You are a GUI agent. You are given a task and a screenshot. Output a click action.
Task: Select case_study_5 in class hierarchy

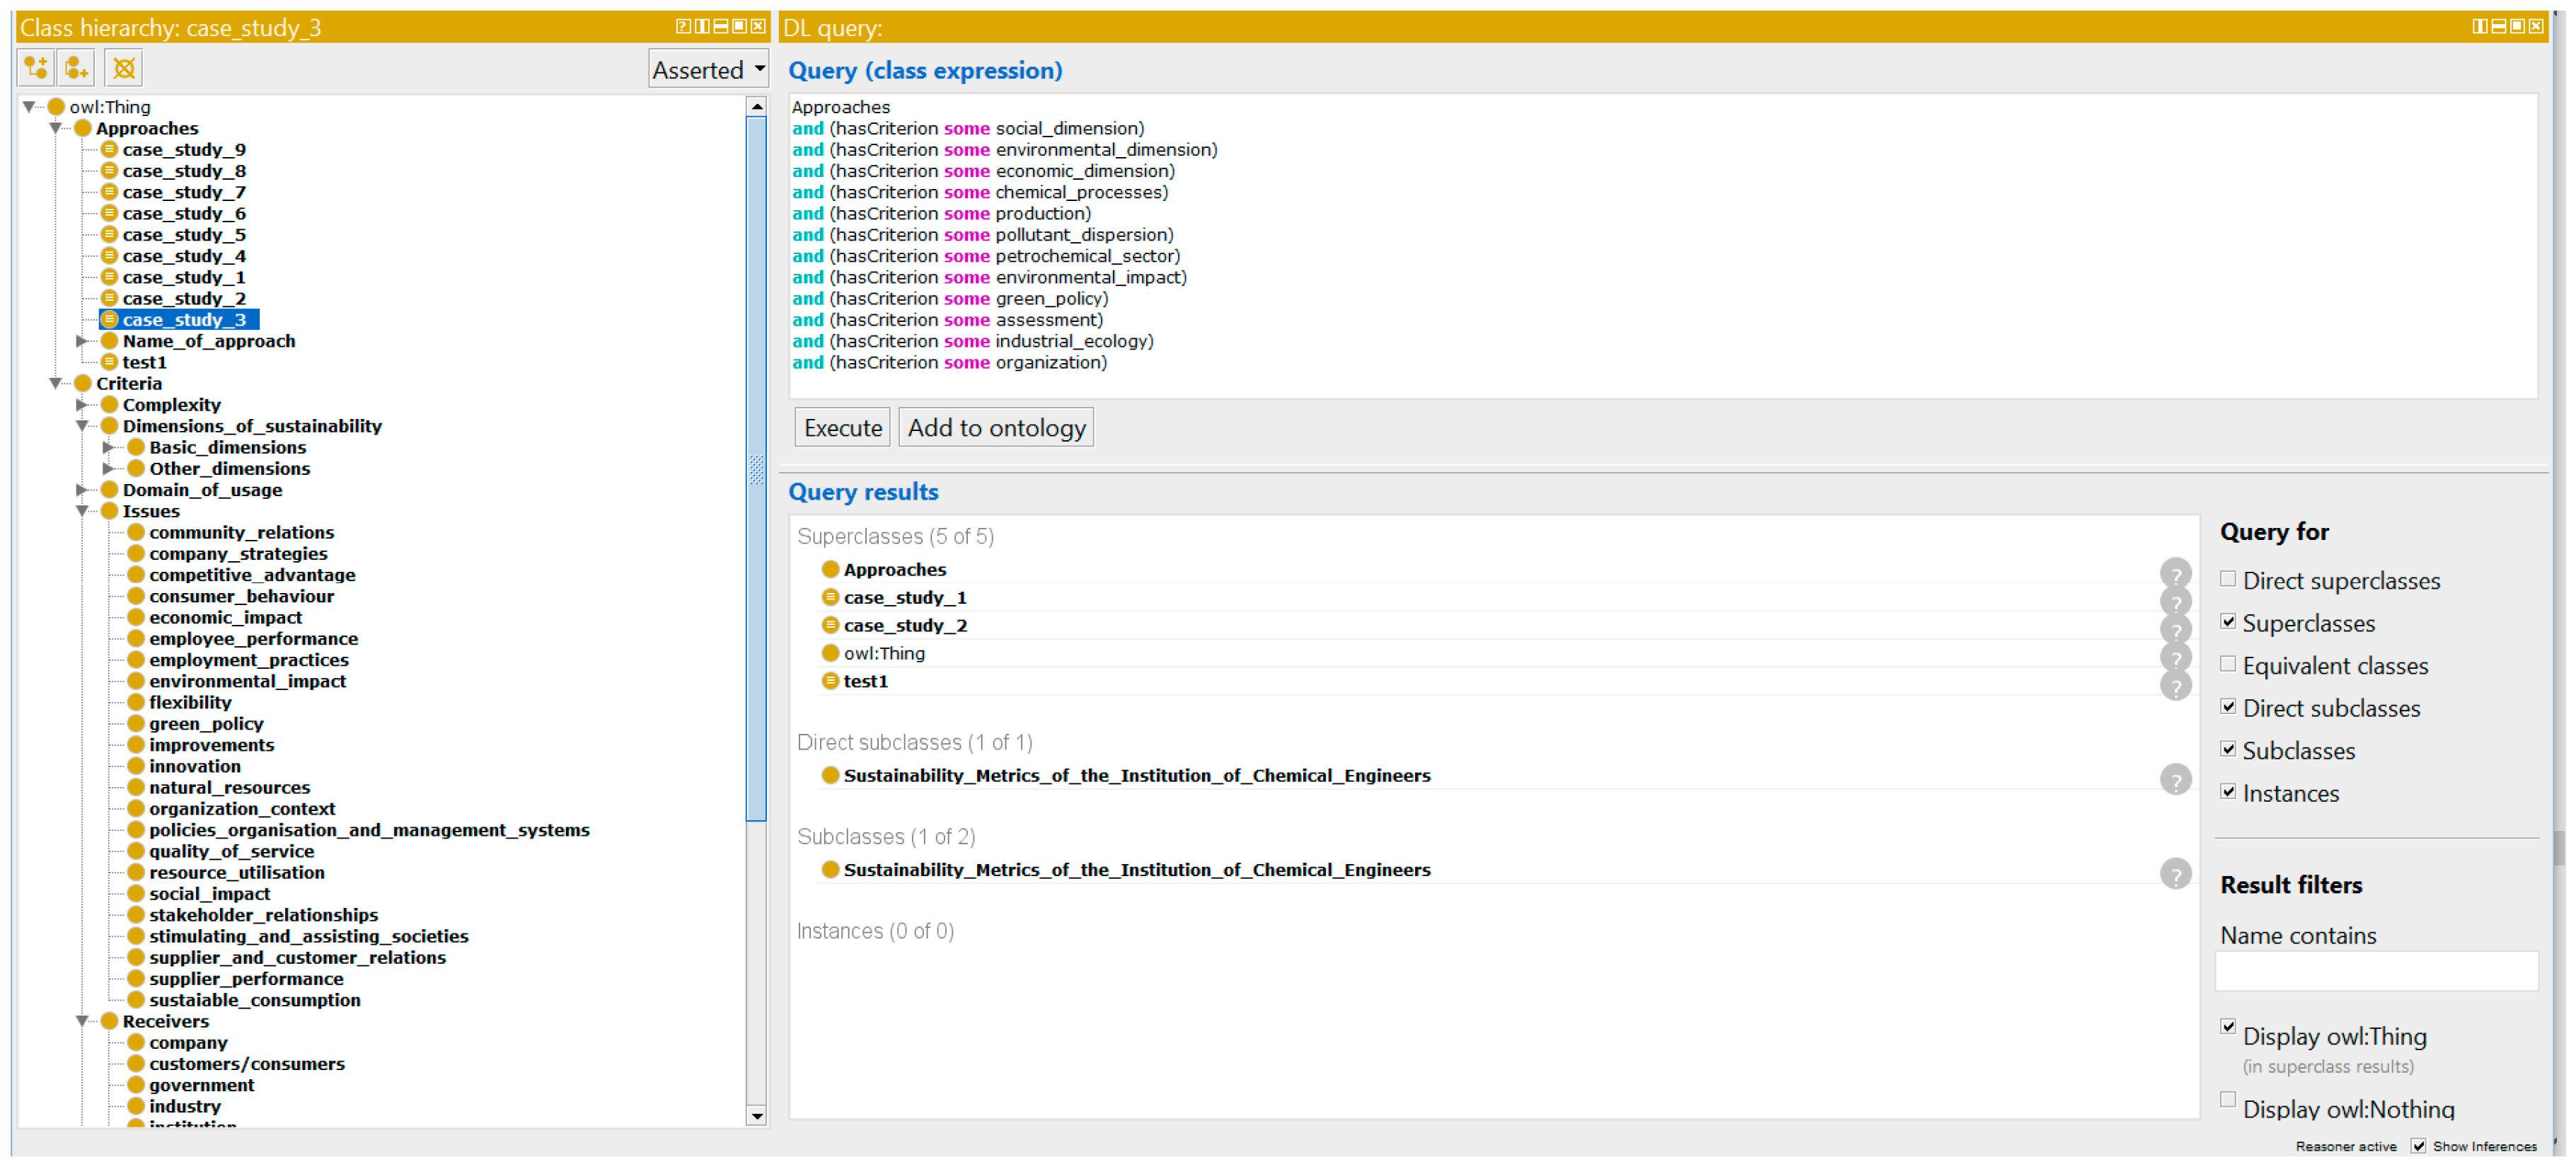pos(183,235)
